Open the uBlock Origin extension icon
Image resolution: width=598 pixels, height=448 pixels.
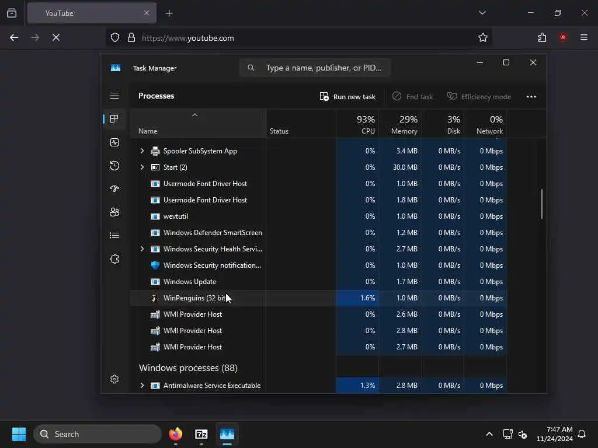[563, 37]
